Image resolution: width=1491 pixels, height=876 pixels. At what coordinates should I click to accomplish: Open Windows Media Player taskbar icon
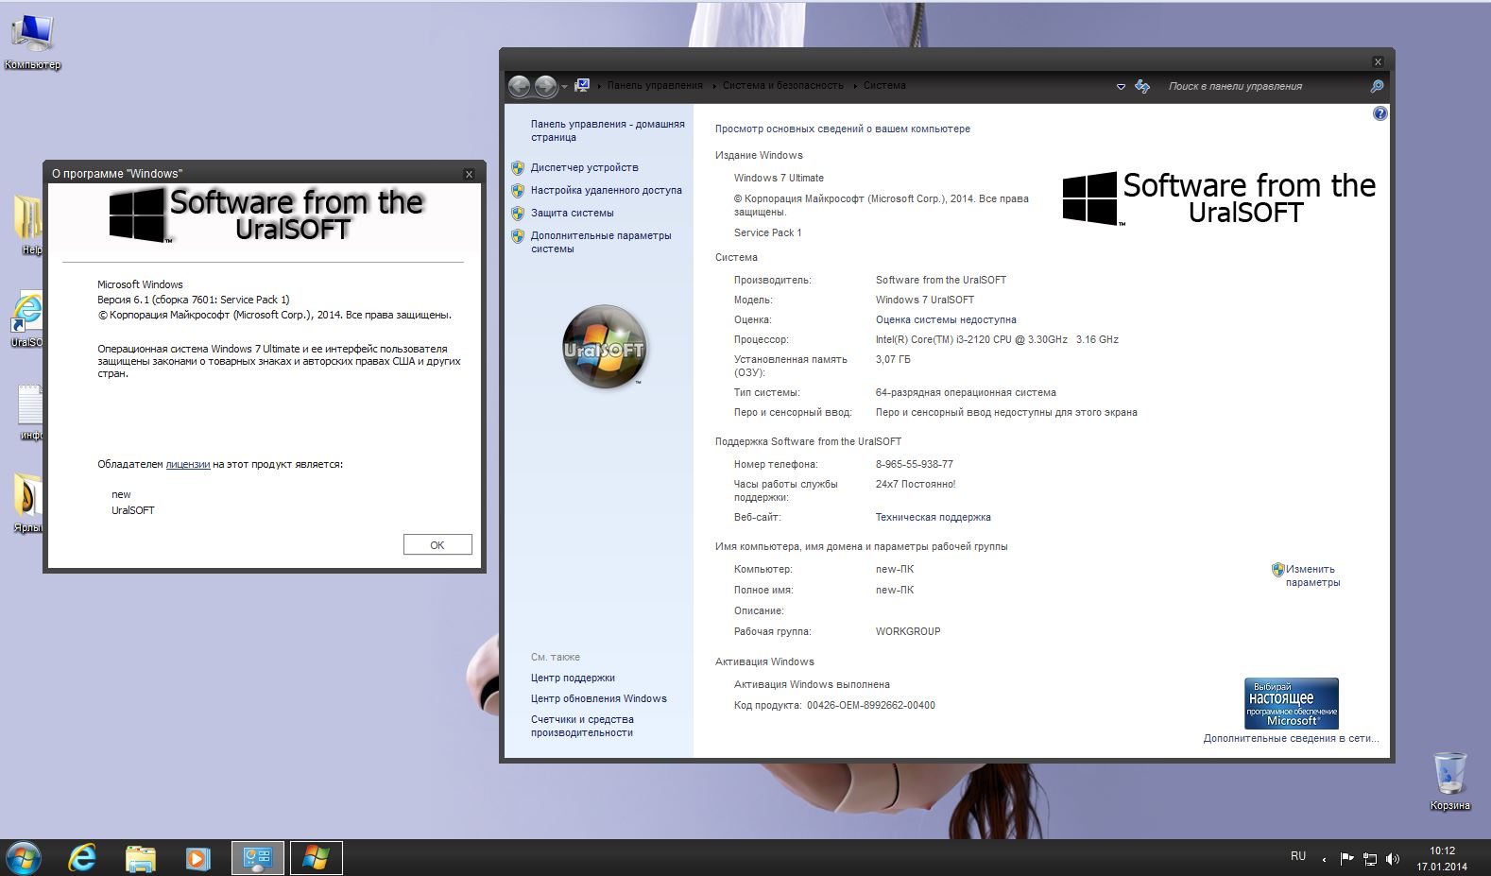coord(197,858)
